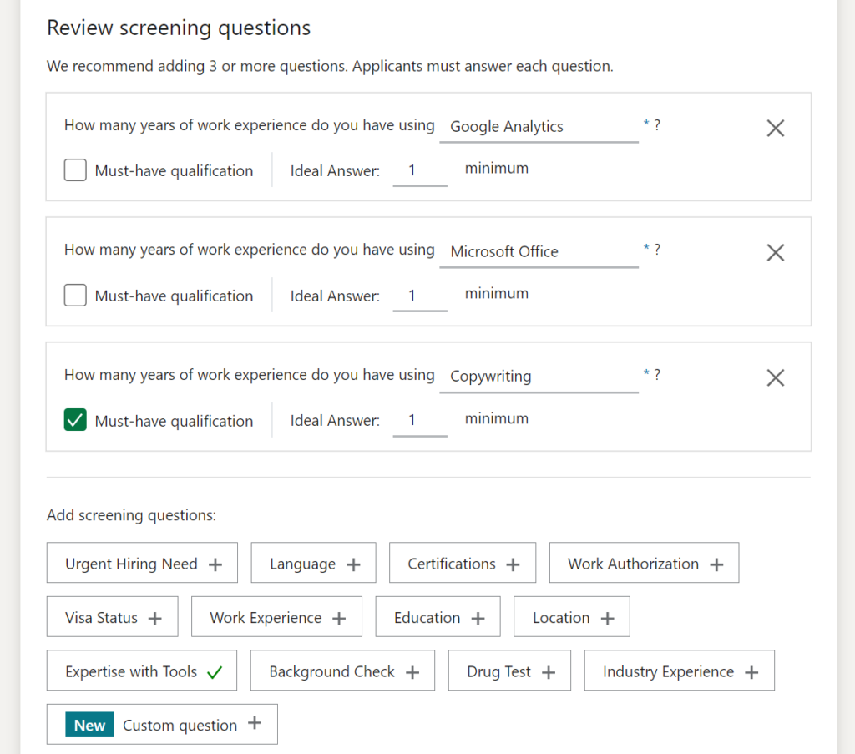This screenshot has width=855, height=754.
Task: Add Background Check question
Action: pyautogui.click(x=342, y=671)
